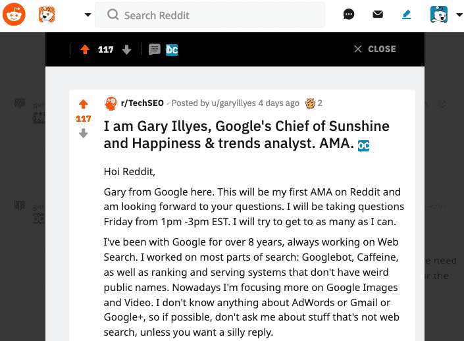Open the community snoo avatar icon
Image resolution: width=464 pixels, height=341 pixels.
[47, 14]
